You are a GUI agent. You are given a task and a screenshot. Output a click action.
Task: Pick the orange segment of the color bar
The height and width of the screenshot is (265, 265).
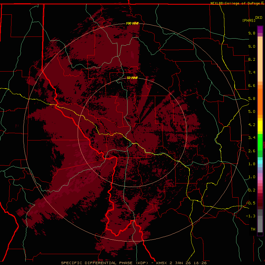pyautogui.click(x=260, y=101)
